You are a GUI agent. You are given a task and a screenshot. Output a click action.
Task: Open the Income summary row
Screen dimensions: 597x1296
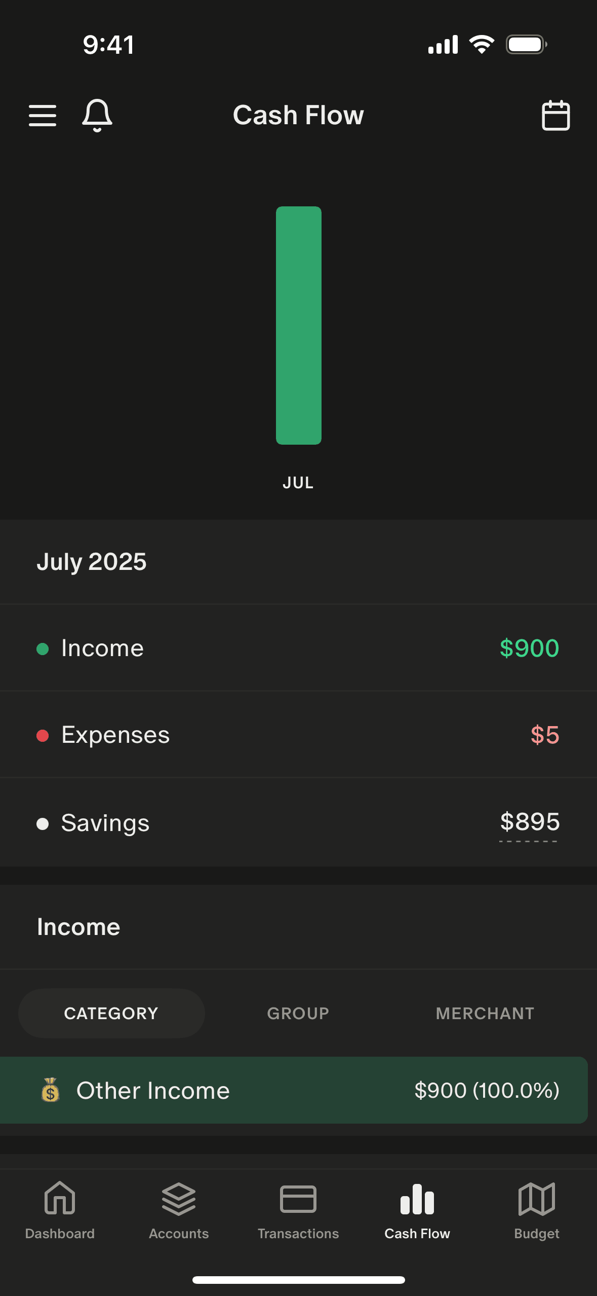(298, 648)
